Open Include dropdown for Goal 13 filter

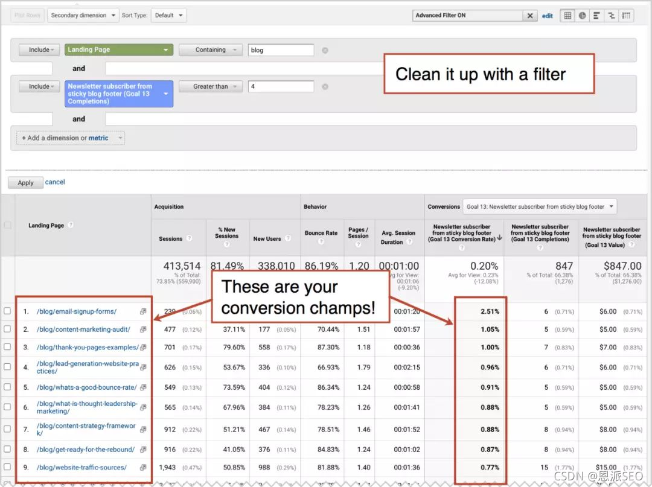click(x=39, y=86)
